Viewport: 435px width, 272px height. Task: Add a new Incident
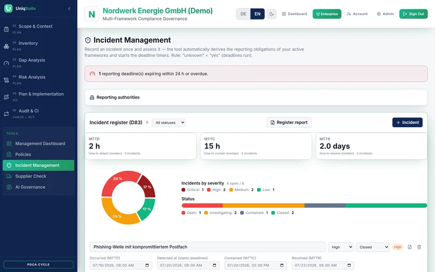pyautogui.click(x=407, y=122)
